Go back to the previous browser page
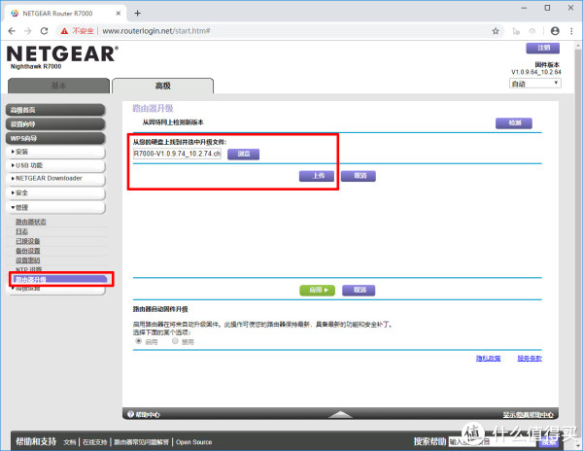Viewport: 583px width, 451px height. tap(12, 31)
